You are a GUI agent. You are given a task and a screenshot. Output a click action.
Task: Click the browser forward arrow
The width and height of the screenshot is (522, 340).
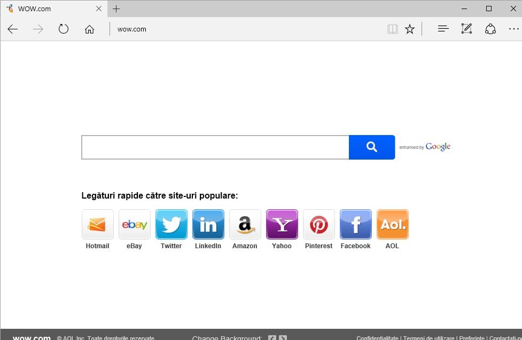38,29
